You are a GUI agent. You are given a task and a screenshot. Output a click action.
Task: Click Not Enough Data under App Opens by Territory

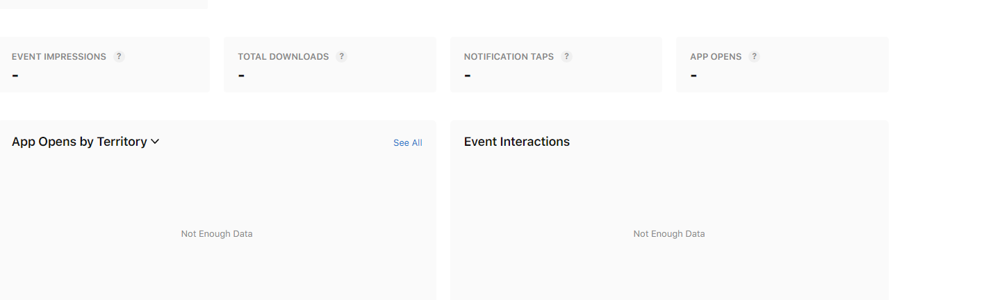pyautogui.click(x=217, y=234)
